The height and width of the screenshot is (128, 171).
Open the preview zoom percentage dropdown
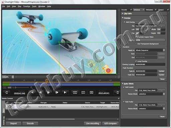tap(13, 77)
